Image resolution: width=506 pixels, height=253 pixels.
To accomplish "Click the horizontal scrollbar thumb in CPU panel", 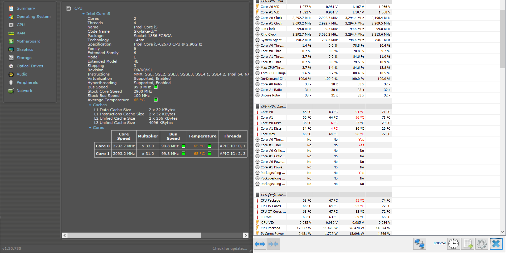I will click(134, 235).
